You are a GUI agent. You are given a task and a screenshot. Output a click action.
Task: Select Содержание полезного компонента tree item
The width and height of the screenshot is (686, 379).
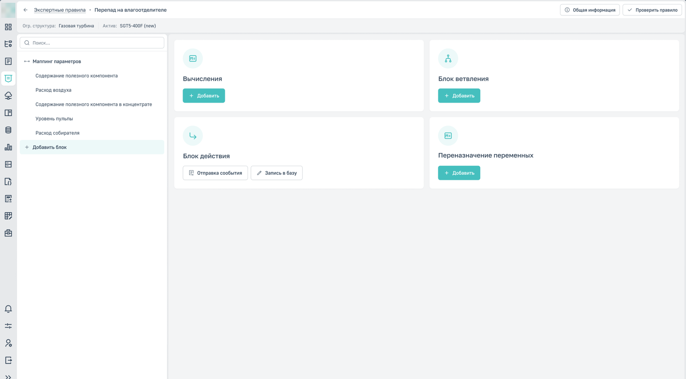[77, 76]
